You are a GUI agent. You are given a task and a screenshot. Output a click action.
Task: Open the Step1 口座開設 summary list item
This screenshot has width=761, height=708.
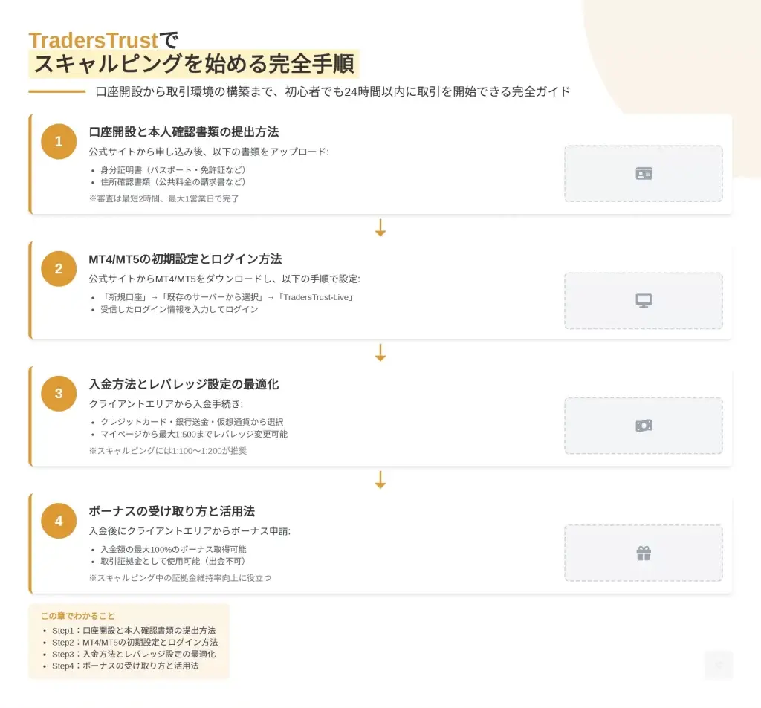coord(134,630)
